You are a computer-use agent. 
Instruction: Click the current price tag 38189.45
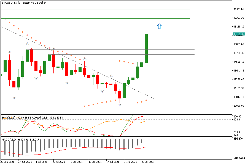tap(239, 34)
